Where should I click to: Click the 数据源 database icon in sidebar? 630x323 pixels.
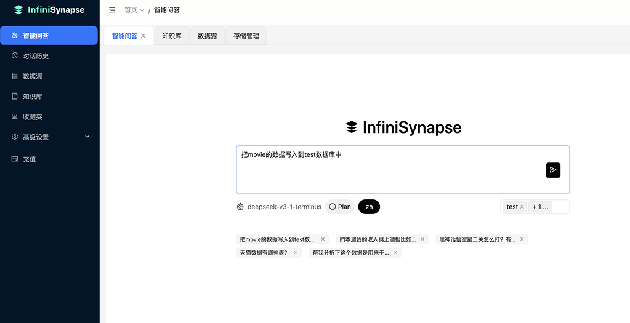pyautogui.click(x=15, y=76)
